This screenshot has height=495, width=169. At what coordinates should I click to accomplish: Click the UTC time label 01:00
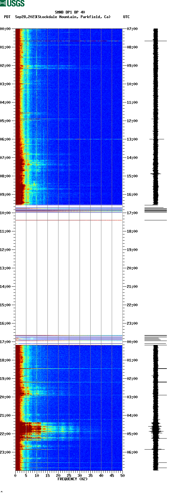point(132,360)
